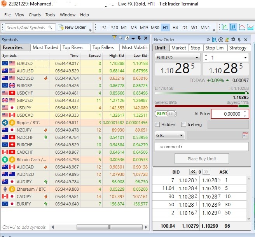Expand New Order panel double-chevron icon
This screenshot has width=255, height=237.
[208, 40]
